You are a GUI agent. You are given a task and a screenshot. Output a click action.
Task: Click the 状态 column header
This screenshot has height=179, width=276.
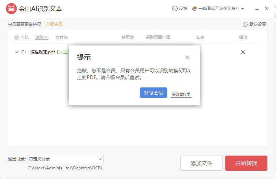pos(200,38)
